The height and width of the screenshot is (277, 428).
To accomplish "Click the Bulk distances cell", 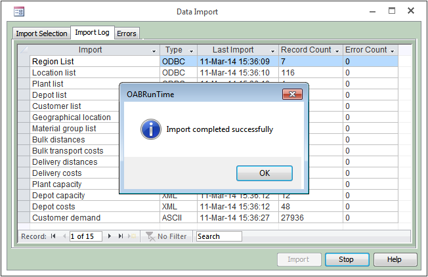I will coord(75,139).
